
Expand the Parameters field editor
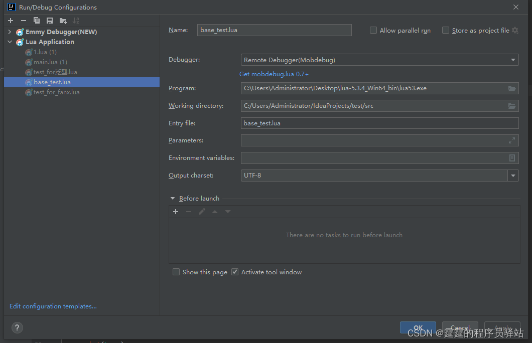click(512, 140)
